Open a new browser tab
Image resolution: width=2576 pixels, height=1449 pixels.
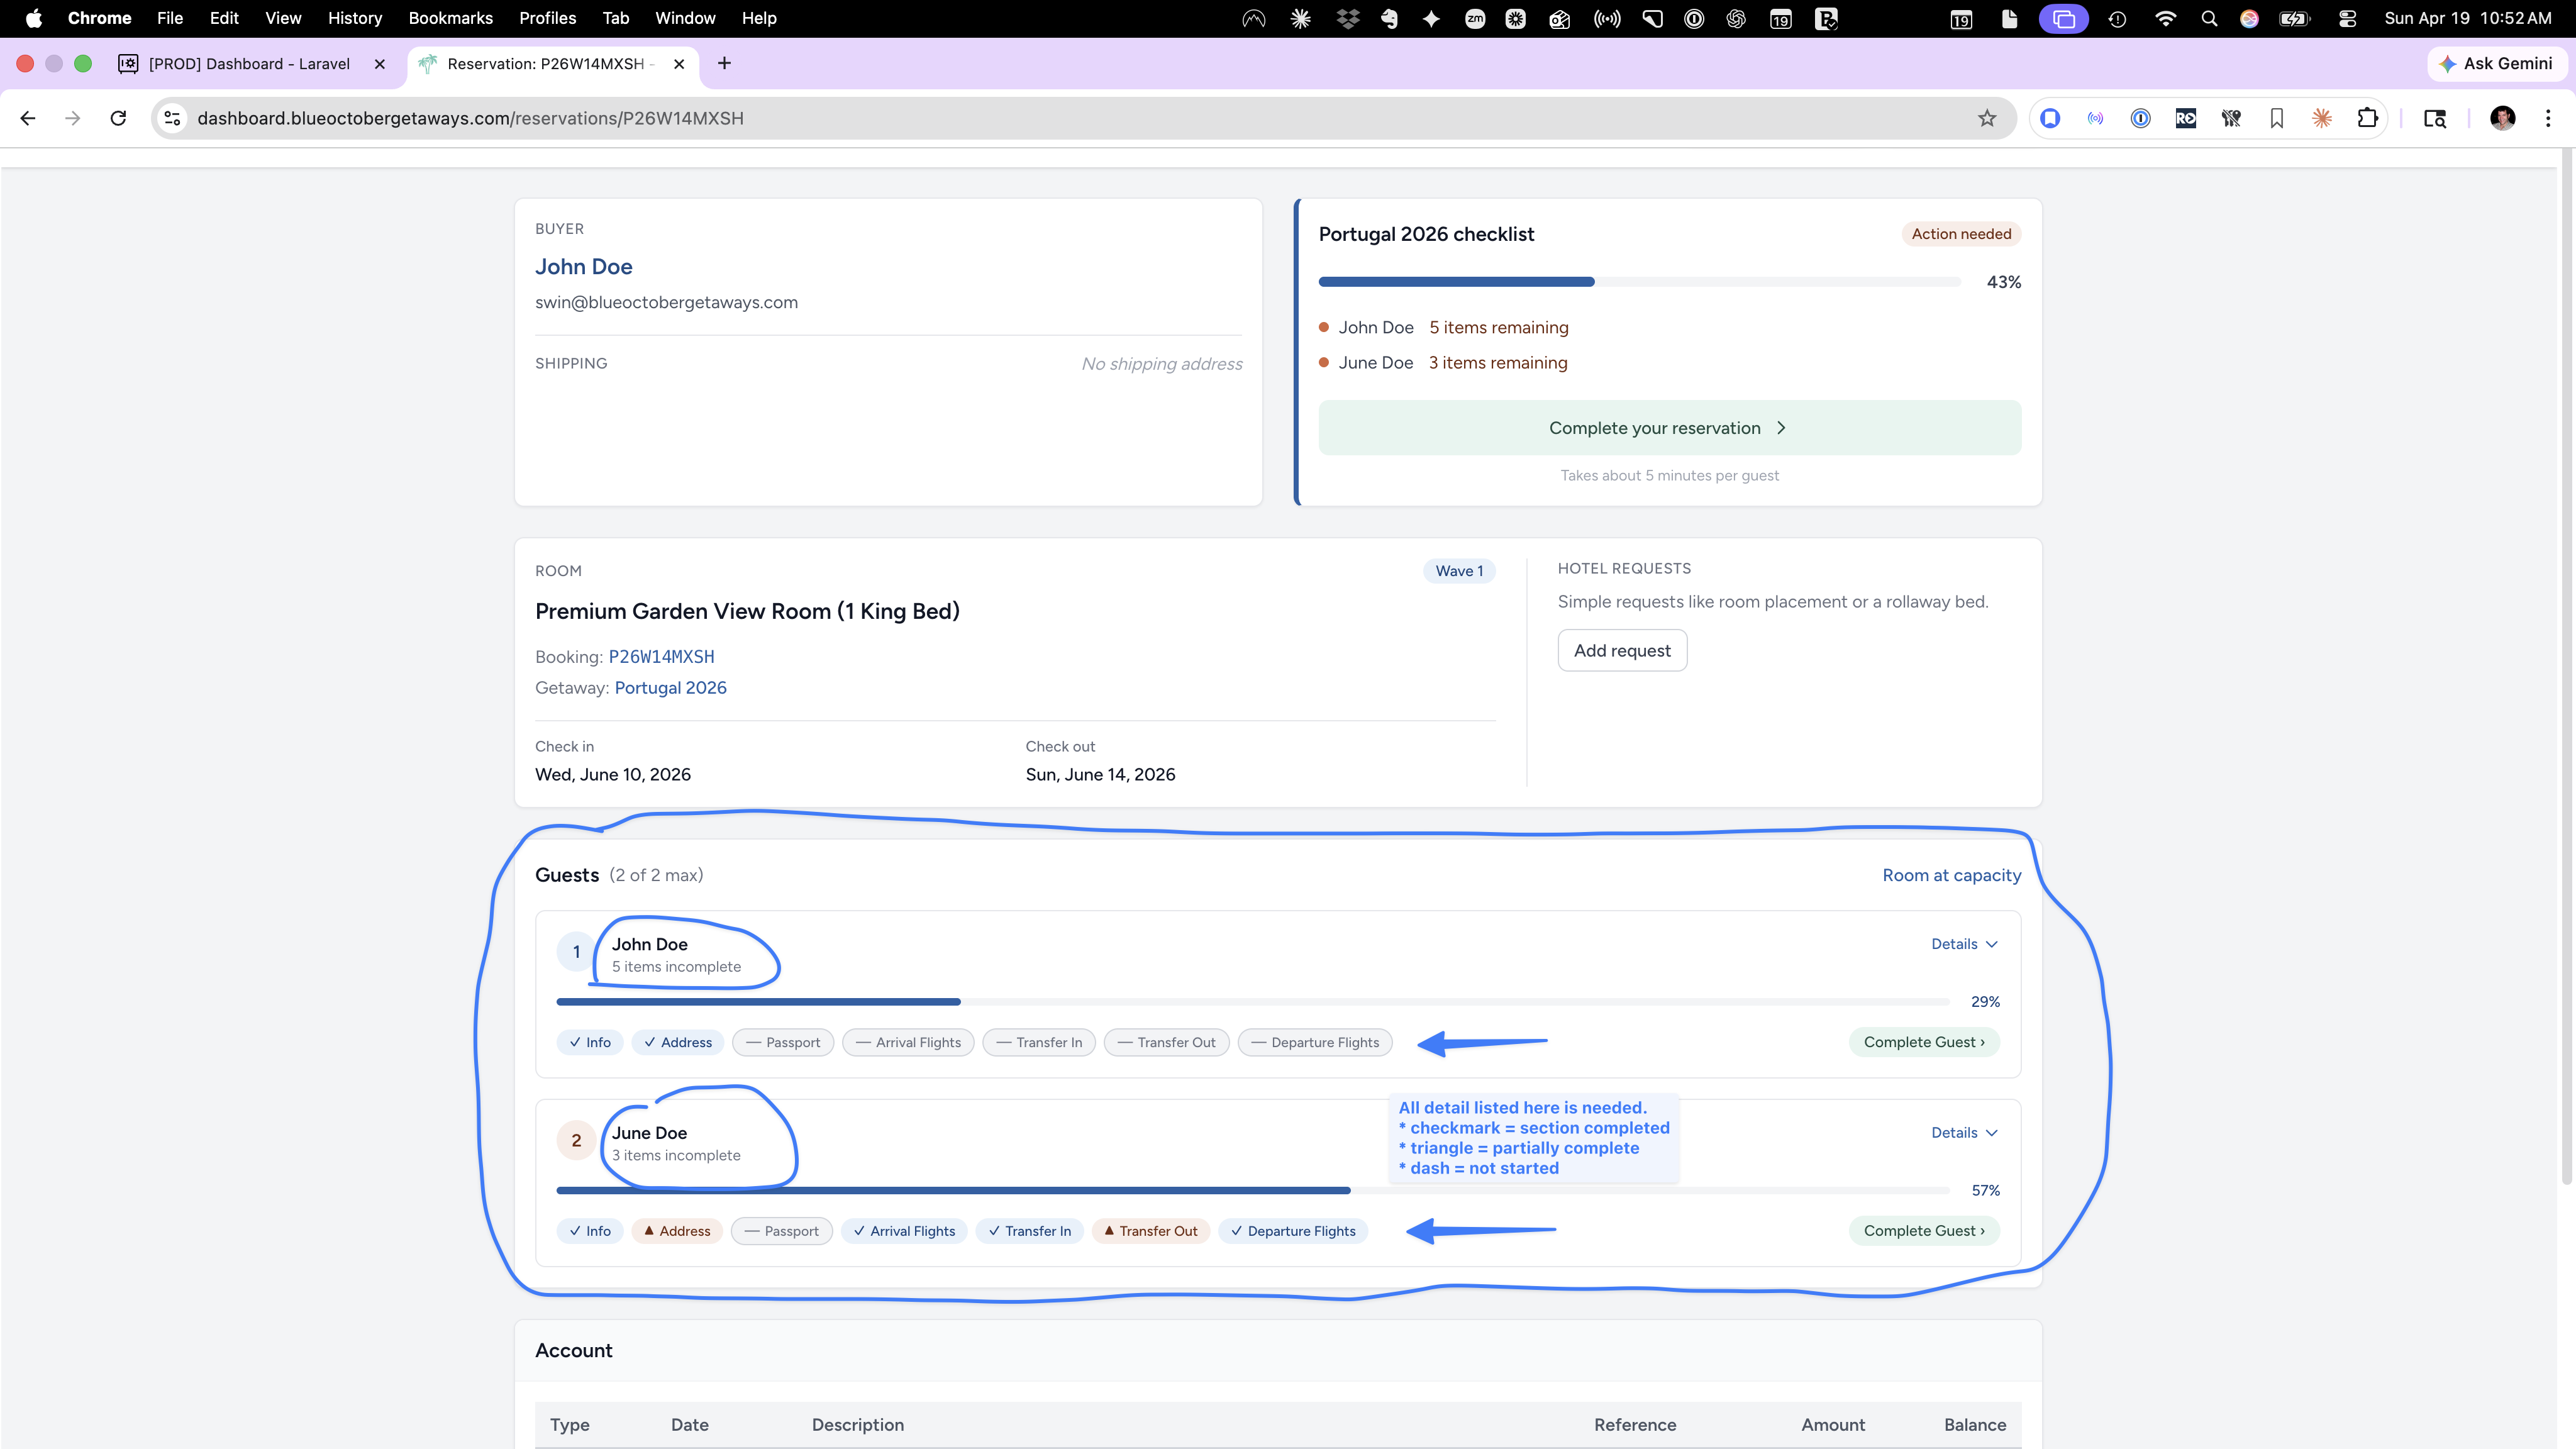click(724, 63)
